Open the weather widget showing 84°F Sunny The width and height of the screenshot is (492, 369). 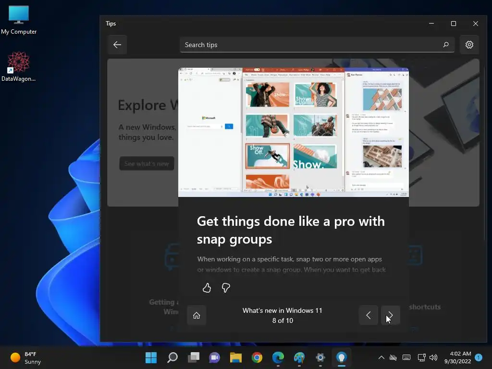26,357
